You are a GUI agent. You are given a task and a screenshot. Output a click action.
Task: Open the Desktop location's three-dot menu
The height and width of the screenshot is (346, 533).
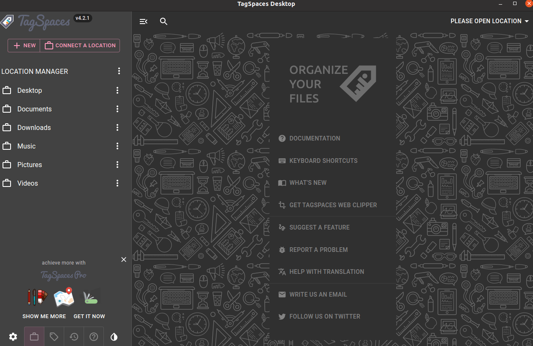(x=117, y=90)
